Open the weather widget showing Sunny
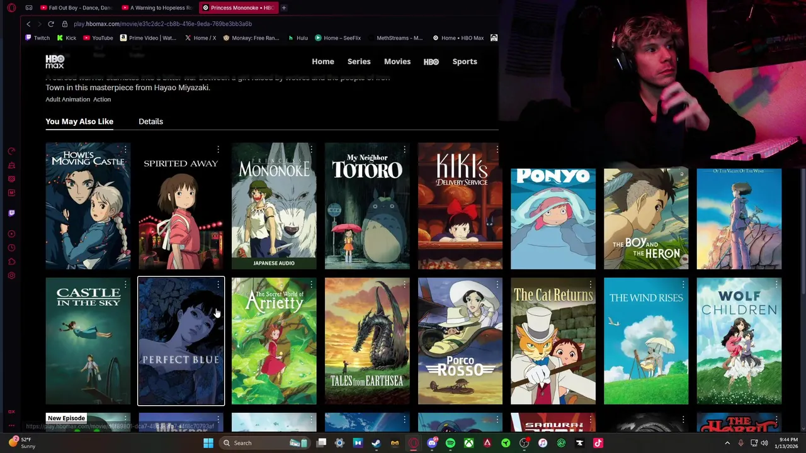This screenshot has width=806, height=453. (22, 443)
